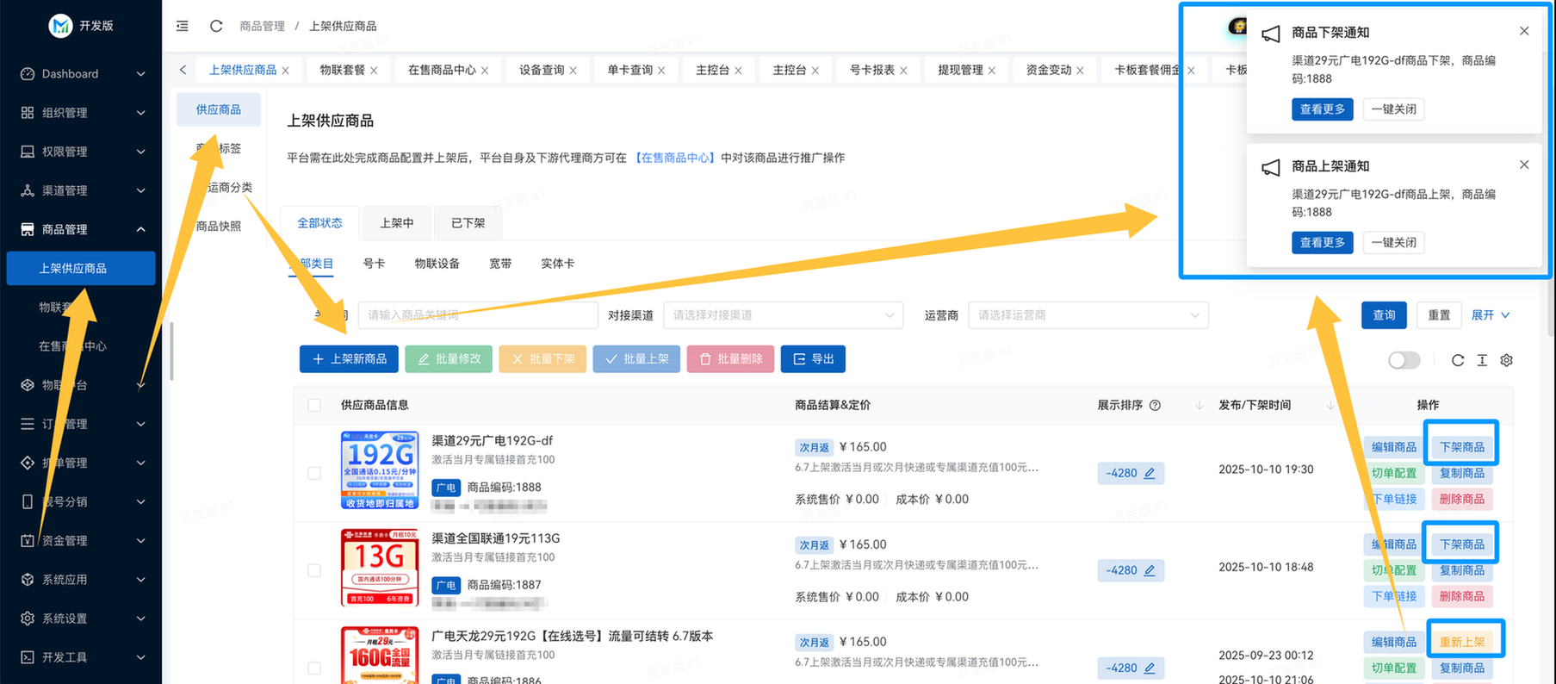Viewport: 1556px width, 684px height.
Task: Click the table density row-height icon
Action: (x=1481, y=360)
